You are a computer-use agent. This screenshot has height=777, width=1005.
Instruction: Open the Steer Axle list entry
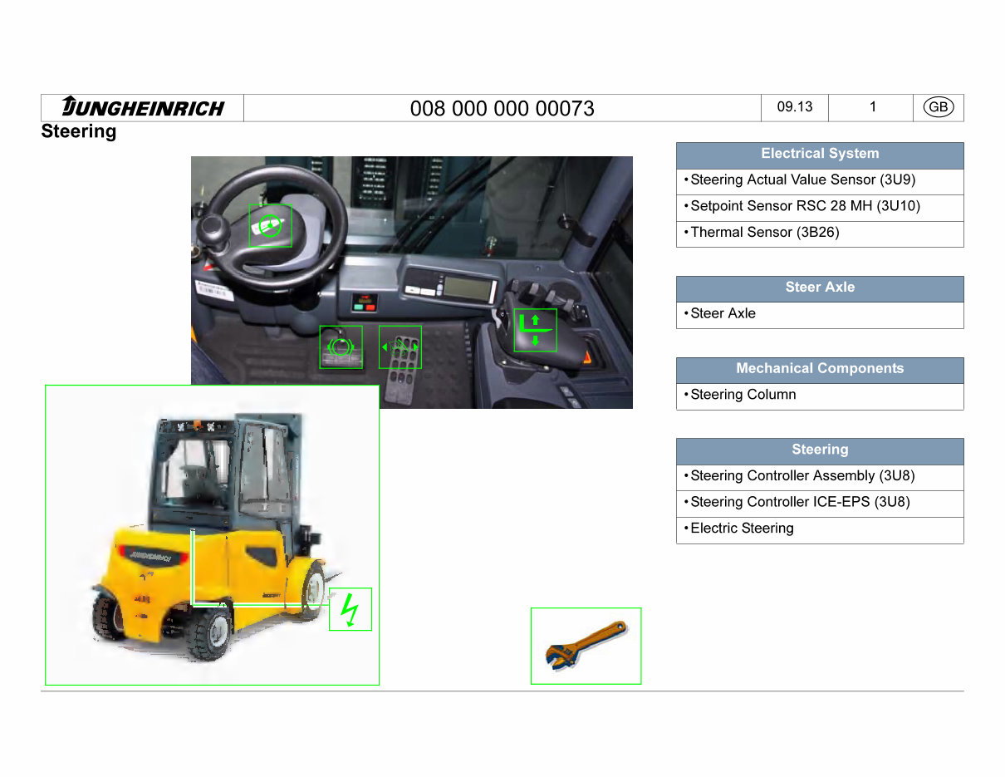[820, 315]
